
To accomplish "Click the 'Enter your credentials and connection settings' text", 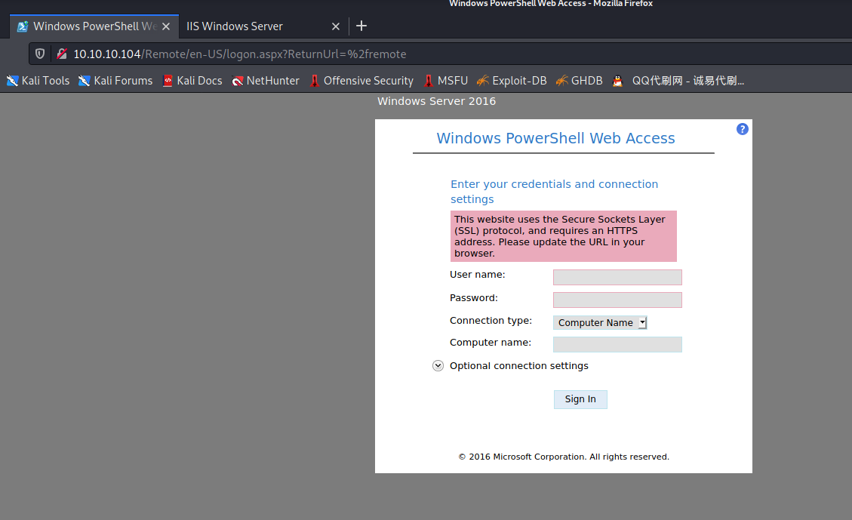I will click(x=554, y=191).
